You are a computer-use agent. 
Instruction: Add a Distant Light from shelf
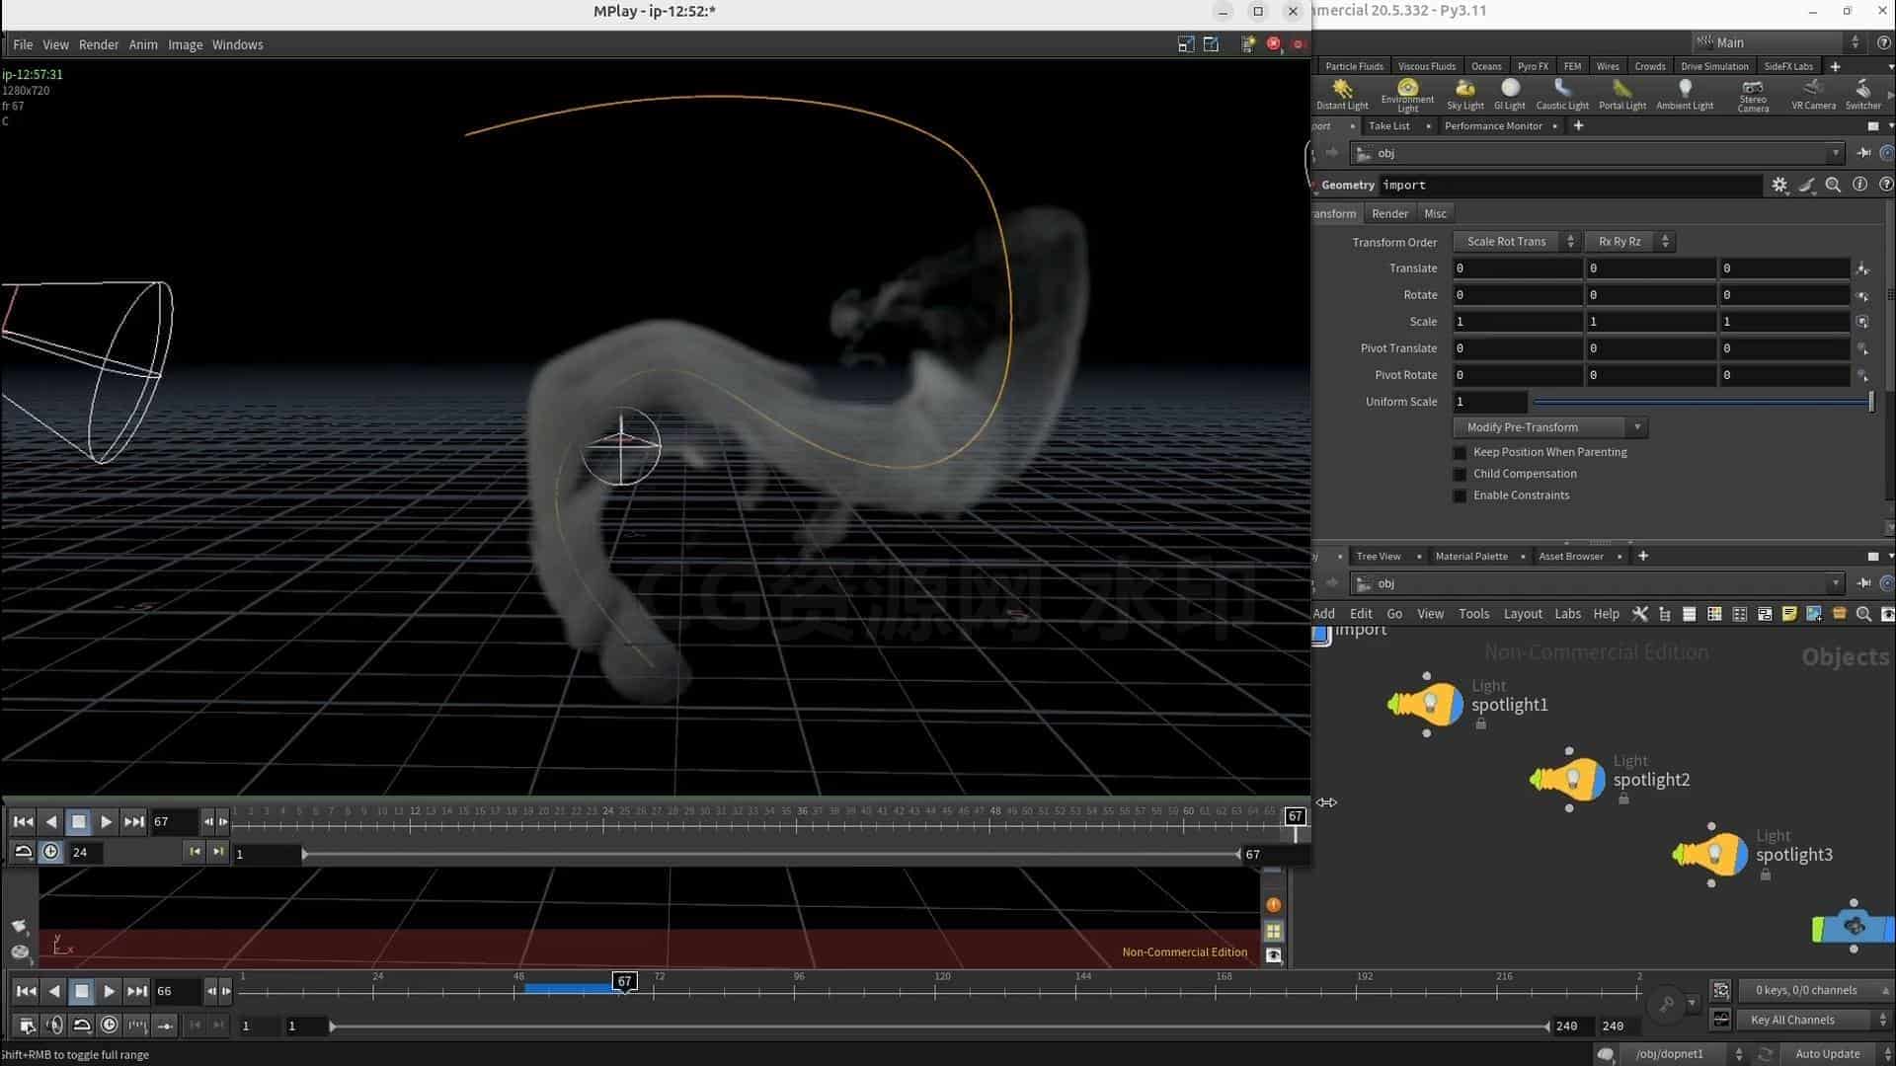click(1342, 94)
